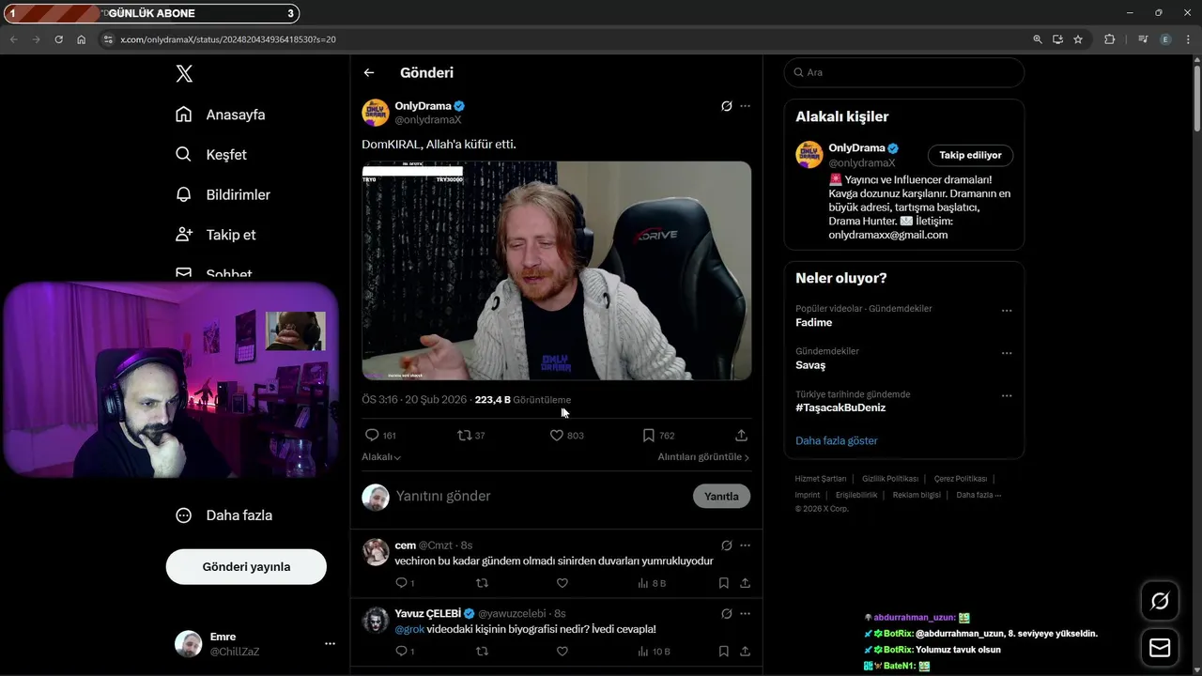
Task: Expand footer Daha fazla menu
Action: 979,495
